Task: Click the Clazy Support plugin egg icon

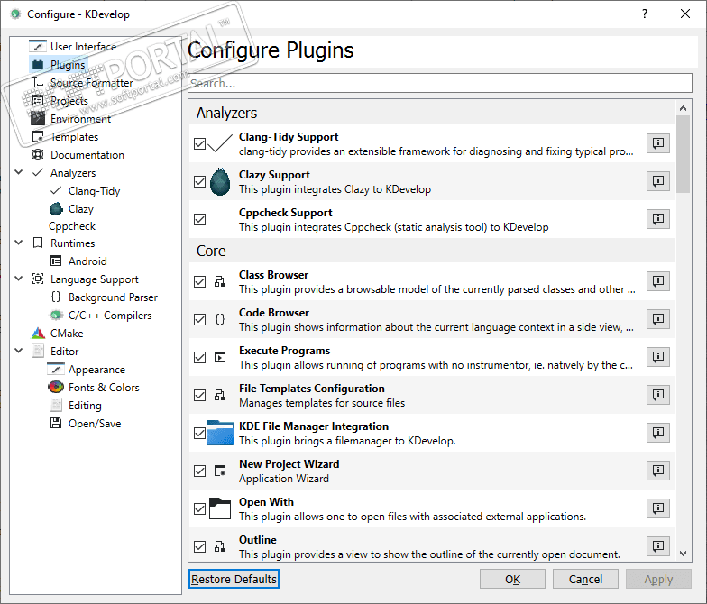Action: coord(220,182)
